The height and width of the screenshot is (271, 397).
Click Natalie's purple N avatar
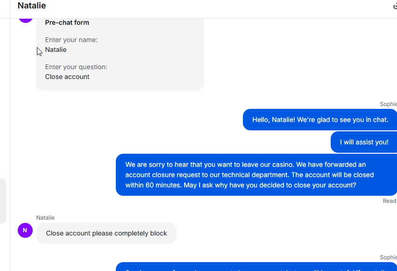pos(25,230)
